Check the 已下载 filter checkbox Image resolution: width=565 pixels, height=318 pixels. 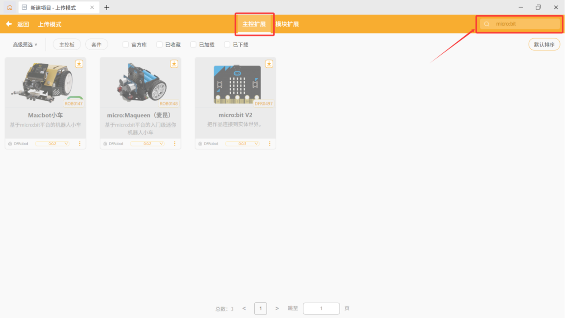tap(227, 44)
